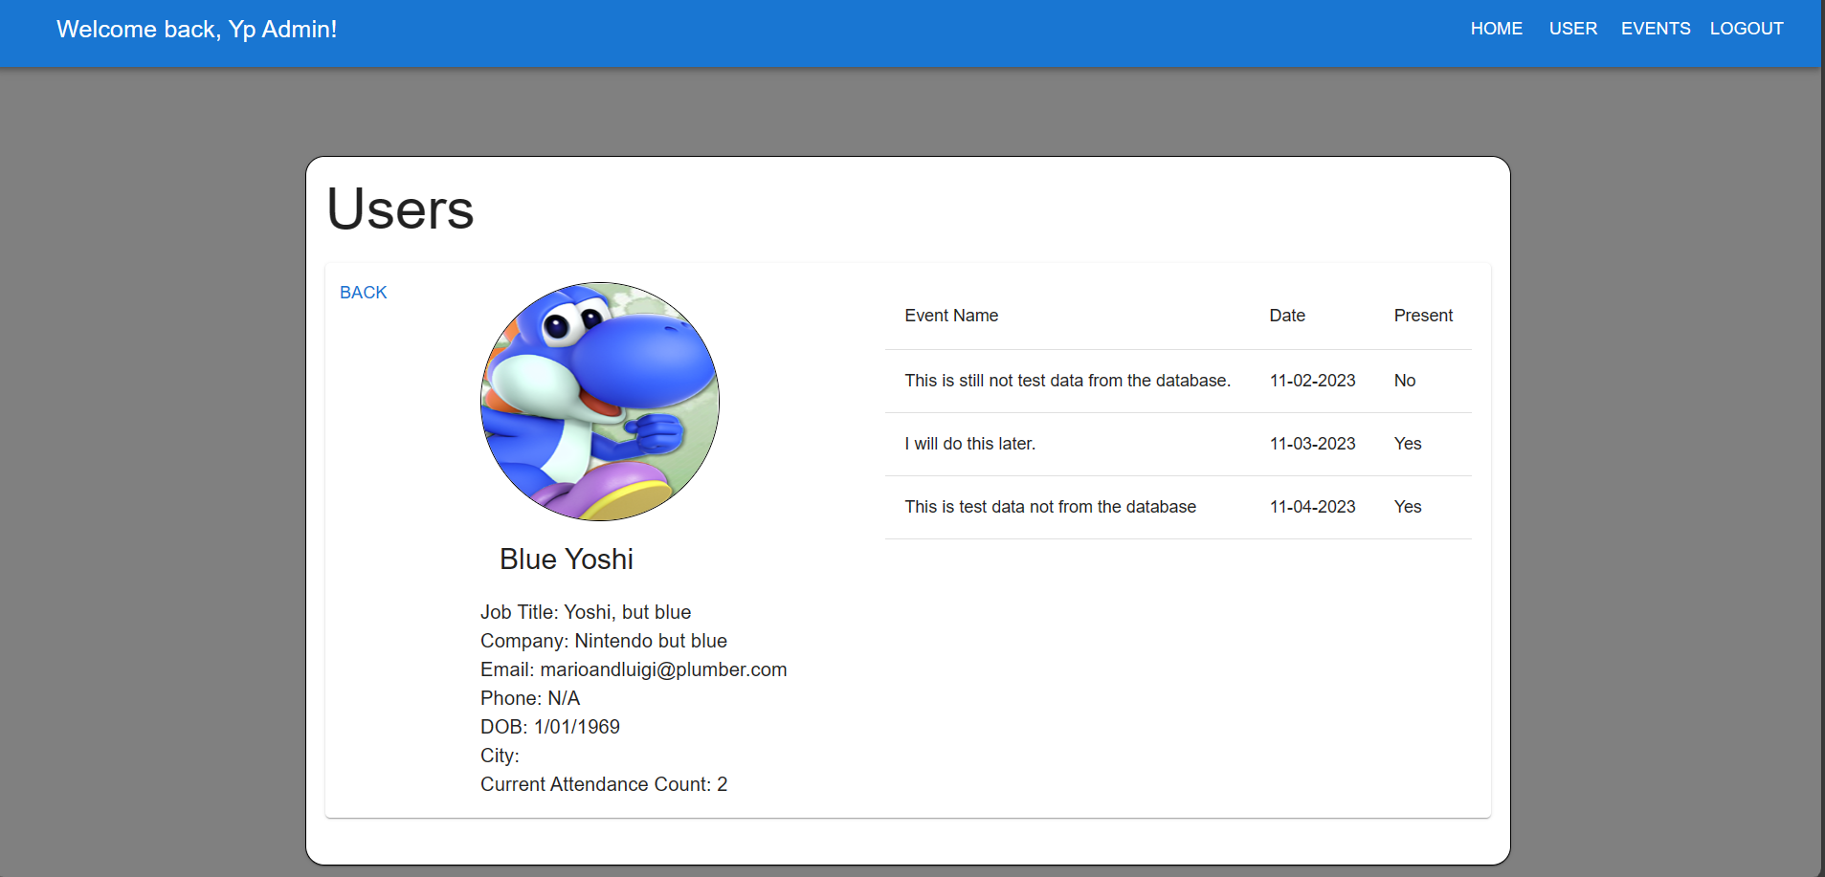Click the 'No' present value
This screenshot has width=1825, height=877.
(x=1405, y=381)
